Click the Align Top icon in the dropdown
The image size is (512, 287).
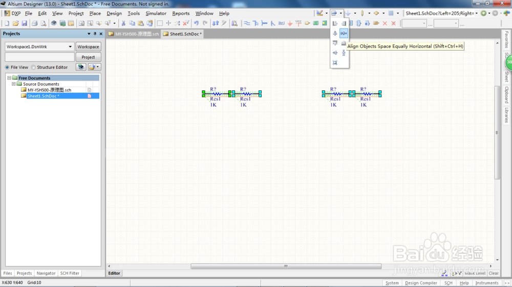pyautogui.click(x=335, y=43)
